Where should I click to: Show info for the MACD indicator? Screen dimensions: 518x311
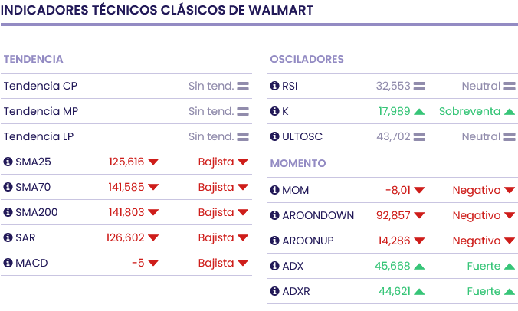click(x=8, y=263)
